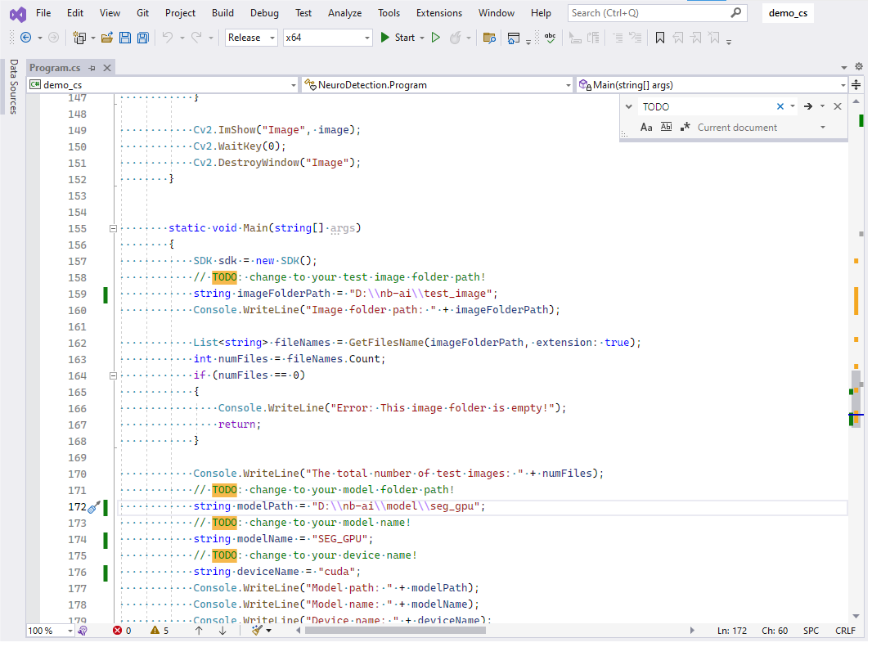Open the Debug menu
Screen dimensions: 872x647
(x=265, y=13)
